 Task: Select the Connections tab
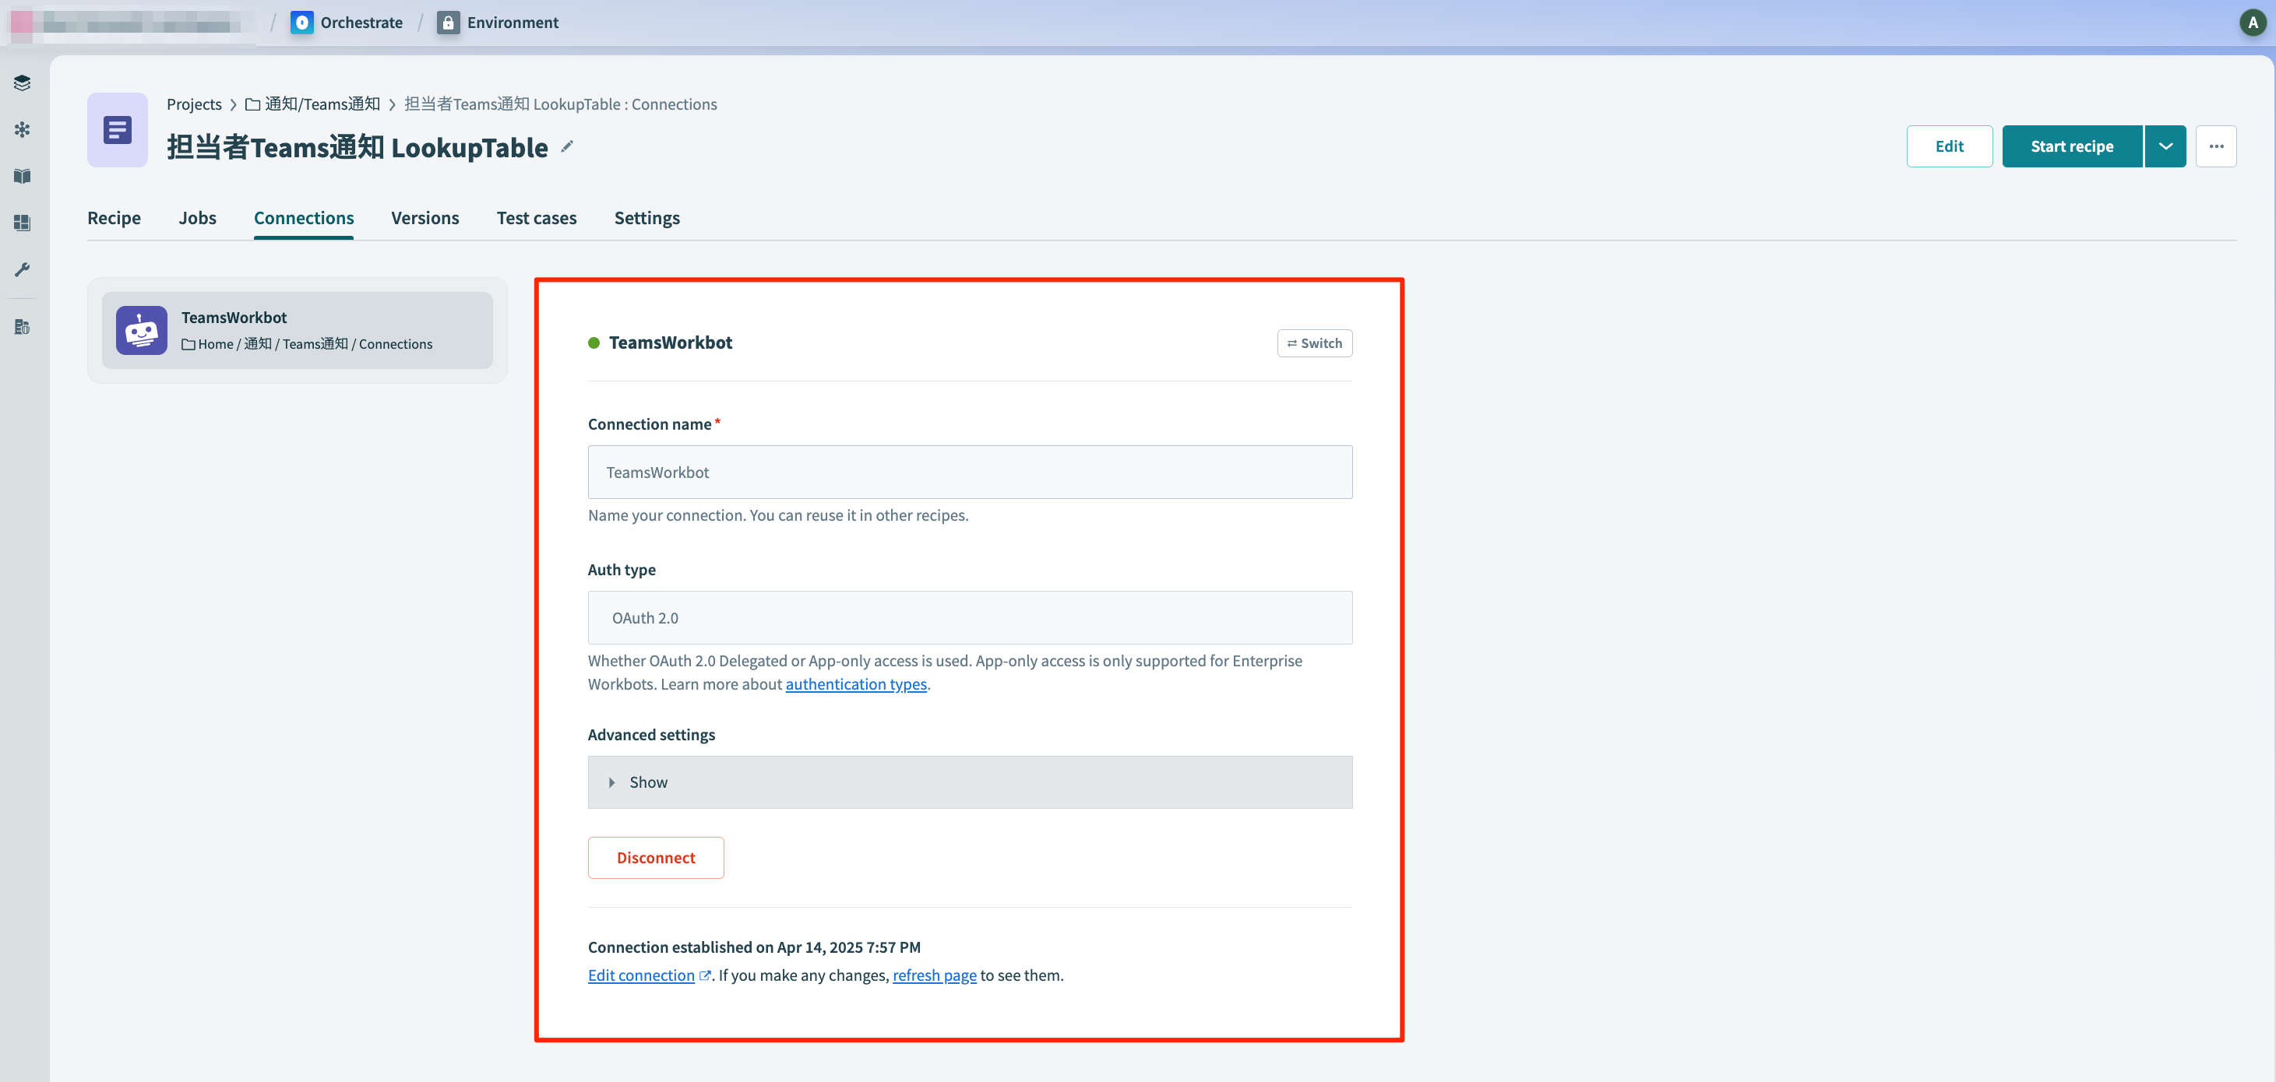pyautogui.click(x=304, y=218)
